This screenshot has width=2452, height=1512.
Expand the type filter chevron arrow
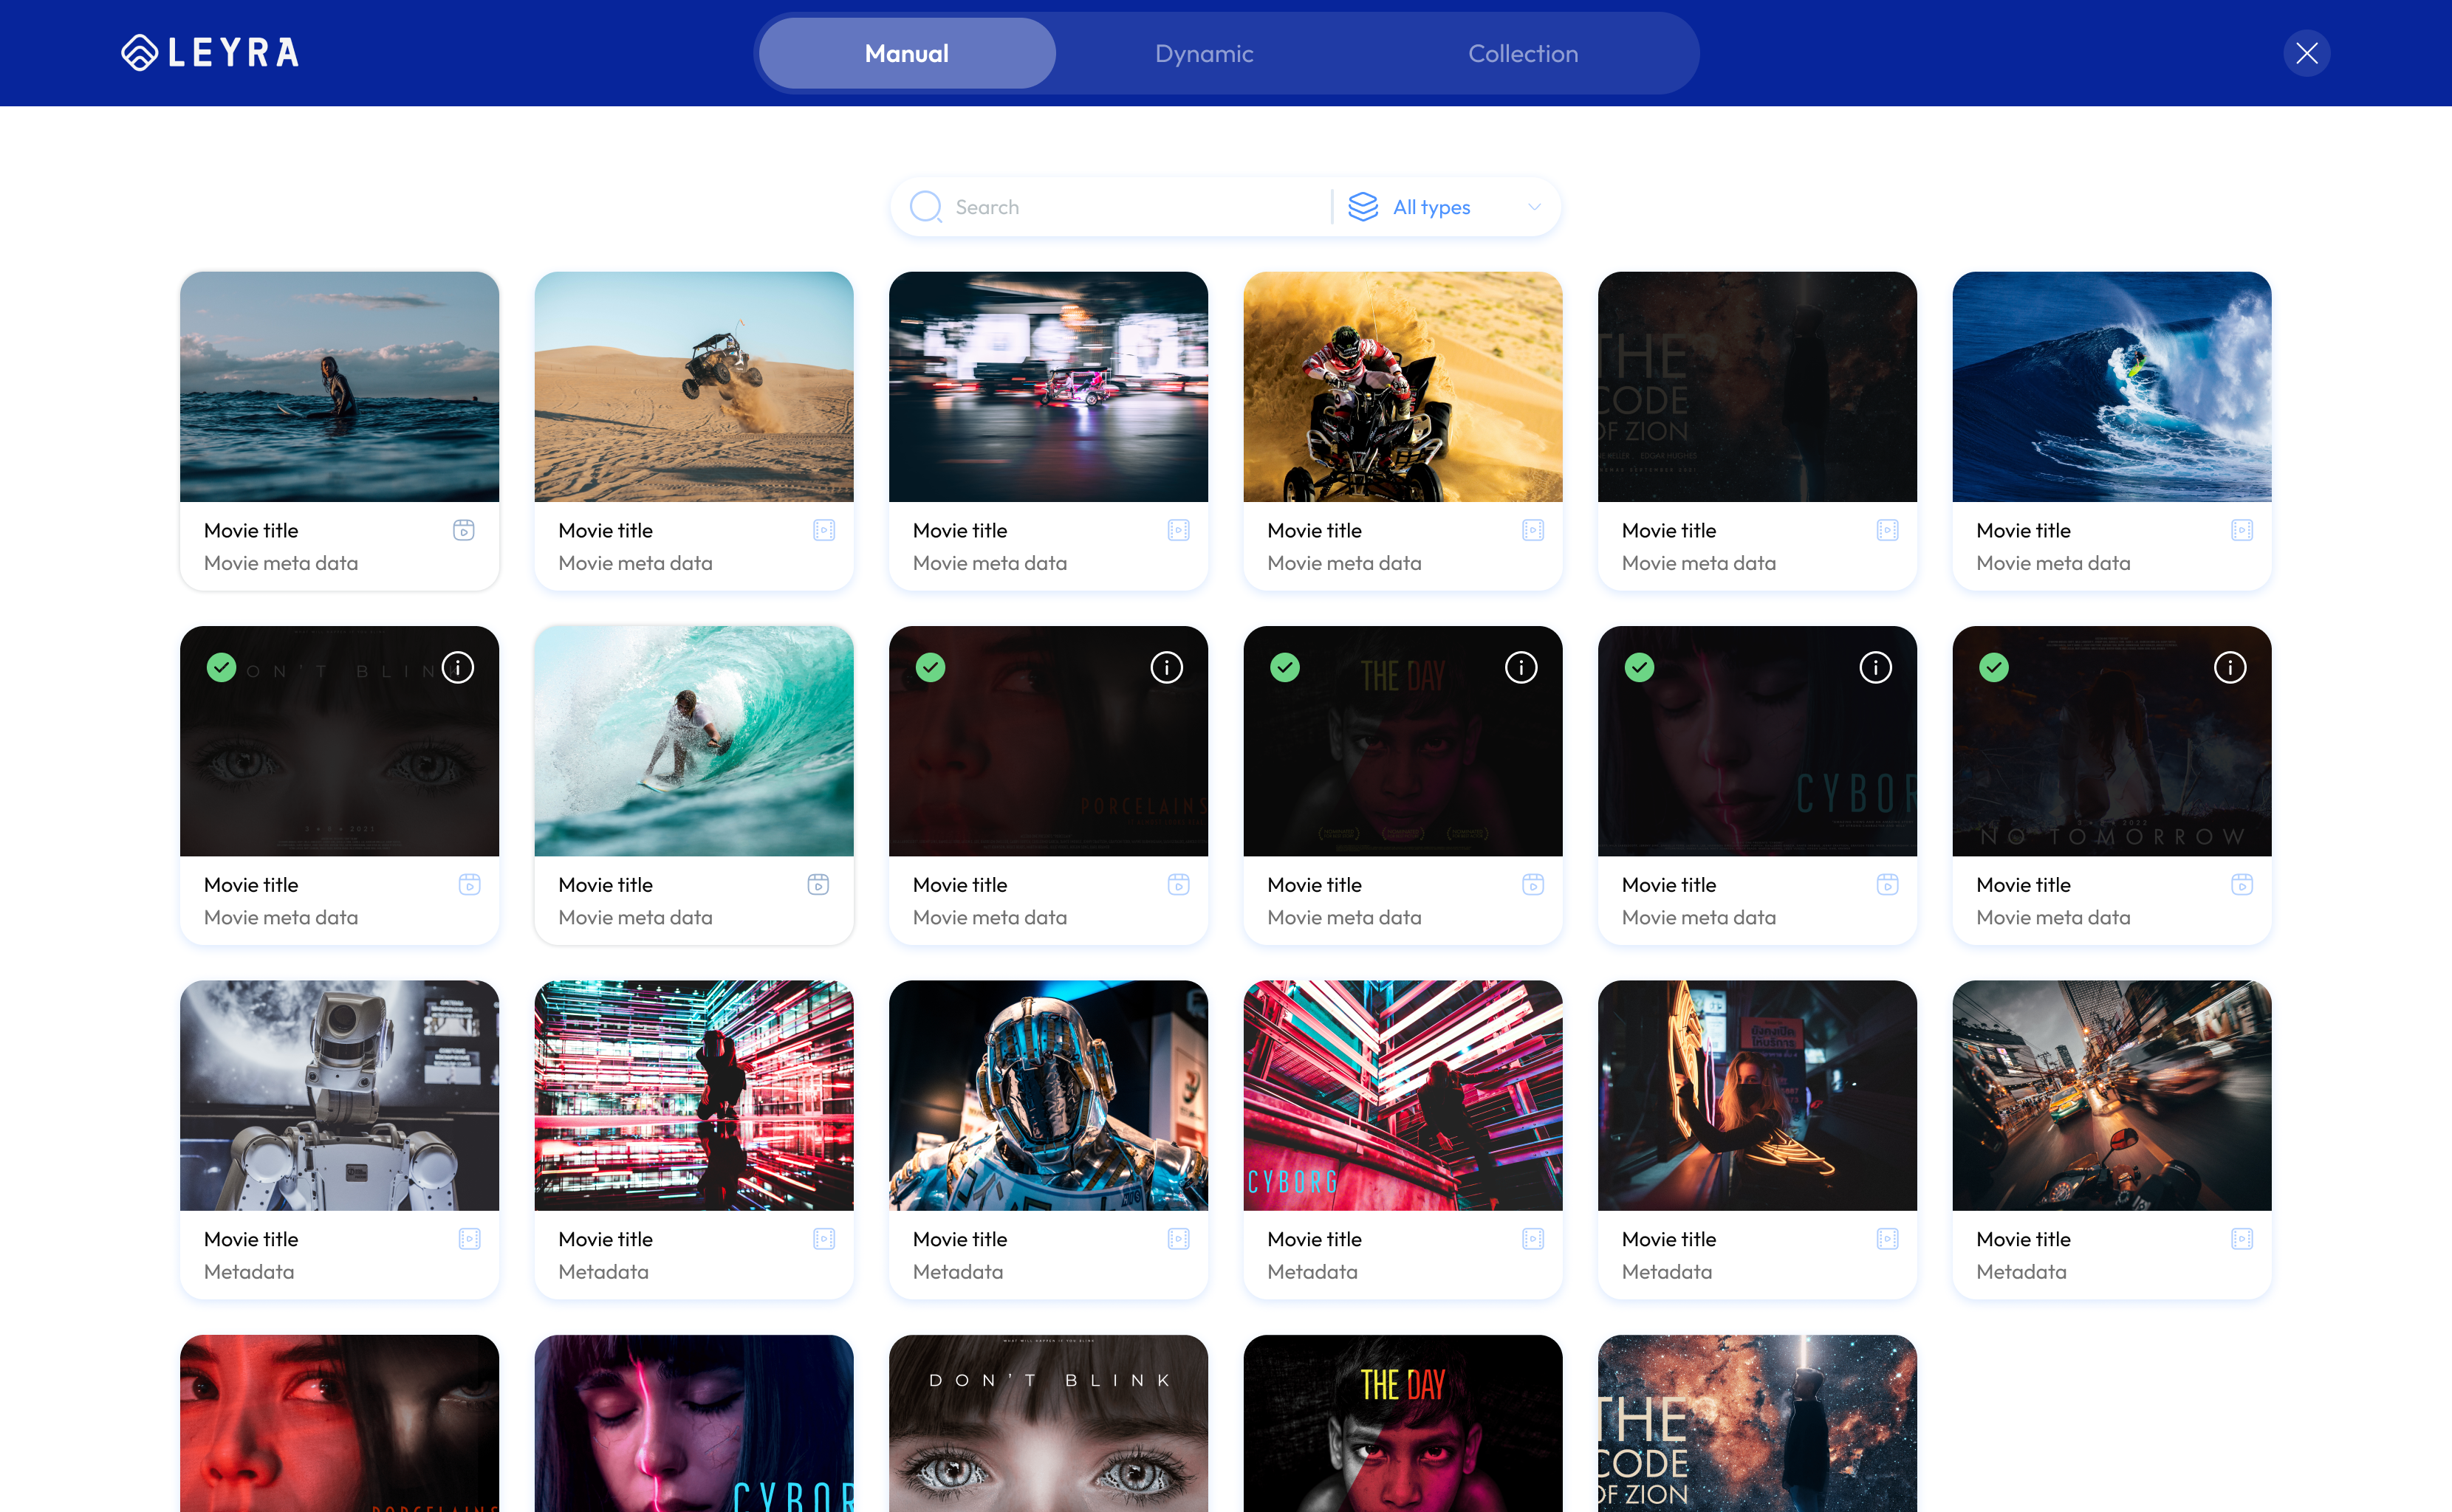[x=1534, y=207]
